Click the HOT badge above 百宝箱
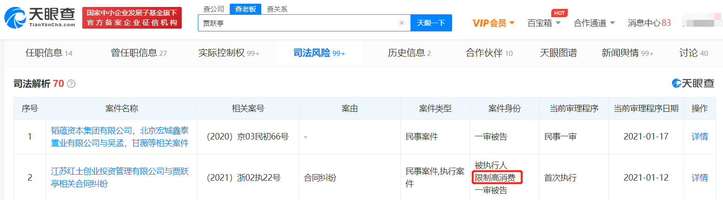723x200 pixels. point(560,13)
